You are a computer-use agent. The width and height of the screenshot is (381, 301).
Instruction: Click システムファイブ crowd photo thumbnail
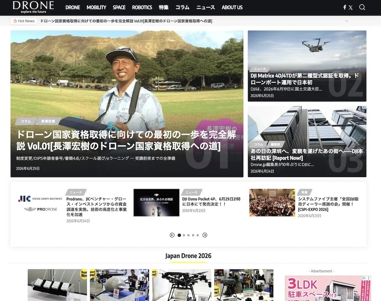(x=272, y=203)
